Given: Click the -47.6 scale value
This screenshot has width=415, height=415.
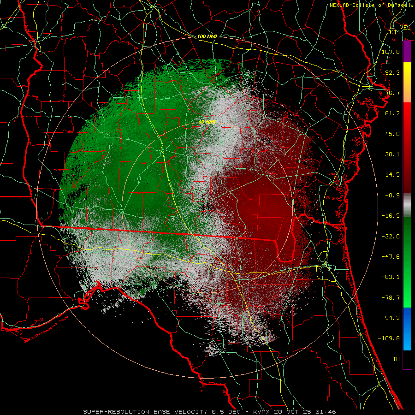Looking at the screenshot, I should coord(391,257).
